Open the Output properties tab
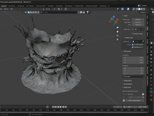154x116 pixels. (x=151, y=55)
